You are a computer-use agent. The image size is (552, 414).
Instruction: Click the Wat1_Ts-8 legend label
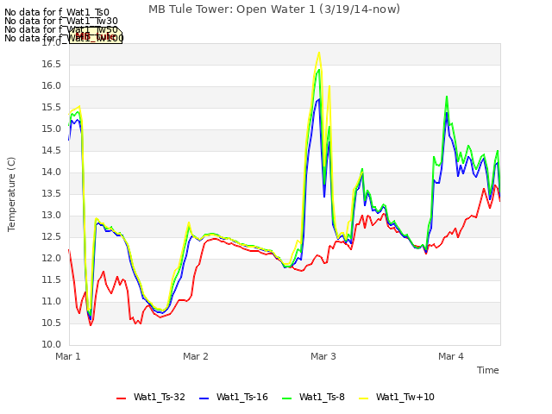[x=322, y=397]
